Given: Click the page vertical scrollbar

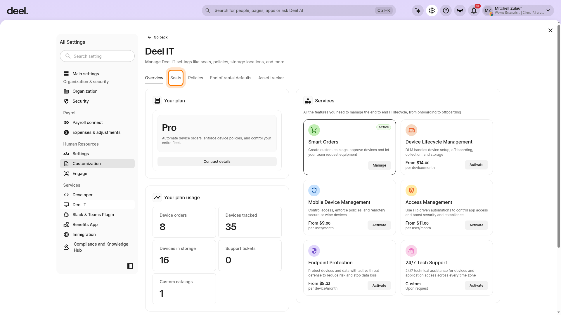Looking at the screenshot, I should [559, 136].
